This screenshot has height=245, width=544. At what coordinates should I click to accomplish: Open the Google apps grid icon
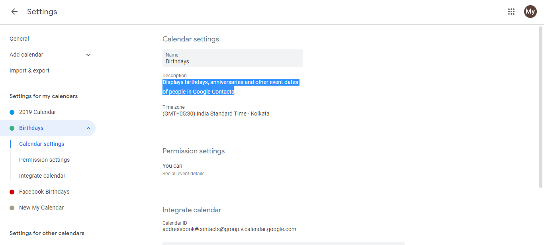pos(511,12)
